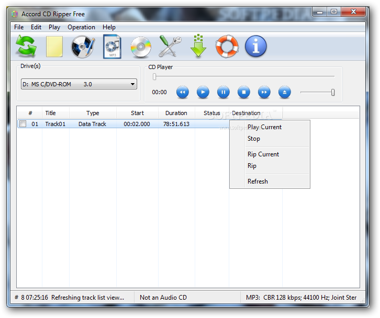Click the 78:51.613 duration cell
Image resolution: width=380 pixels, height=318 pixels.
tap(176, 124)
